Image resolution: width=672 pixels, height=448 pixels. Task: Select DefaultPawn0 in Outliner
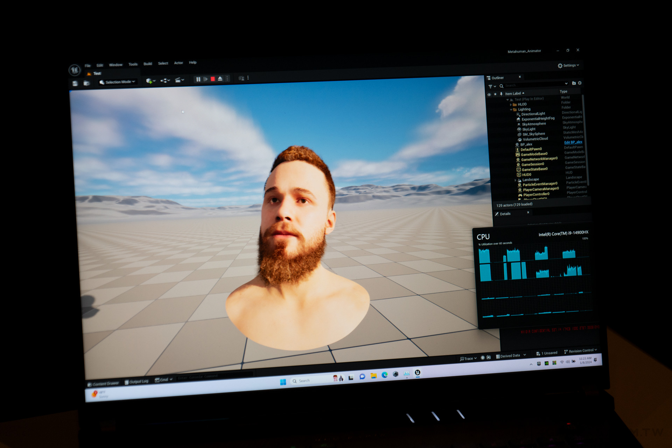coord(531,149)
